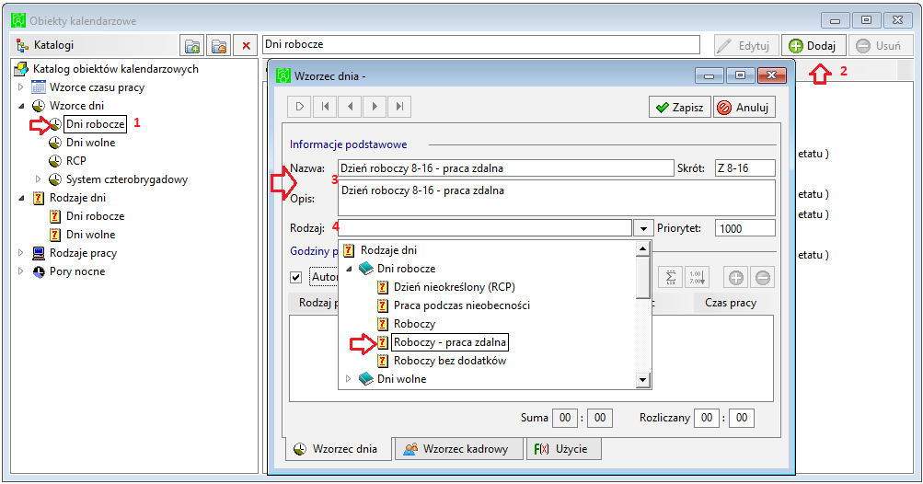
Task: Click the sum sigma icon
Action: pos(671,277)
